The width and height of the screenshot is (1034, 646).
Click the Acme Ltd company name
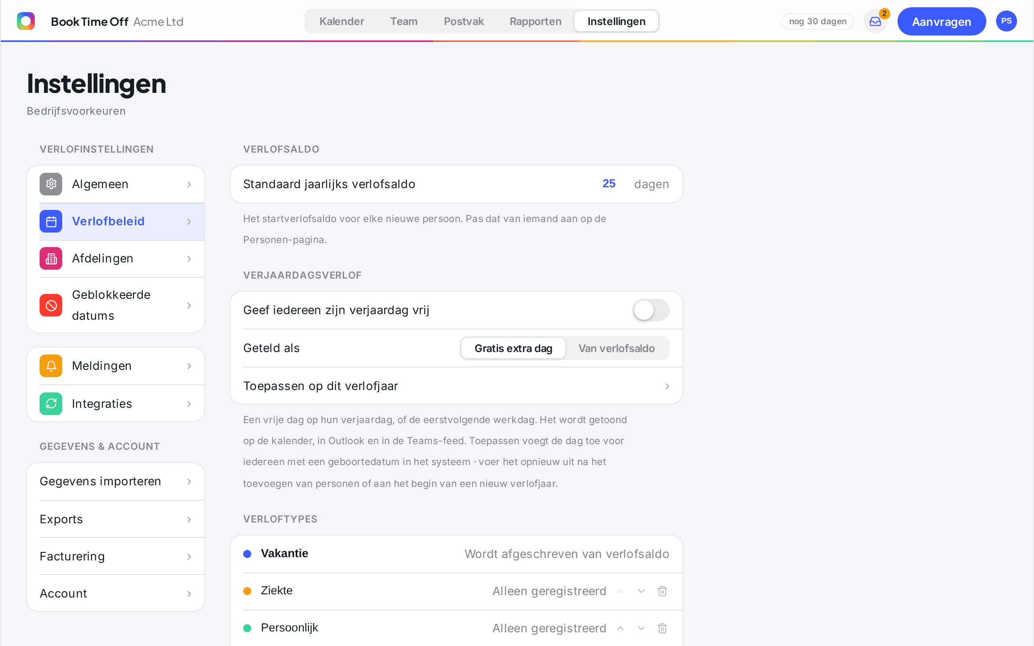click(x=158, y=21)
